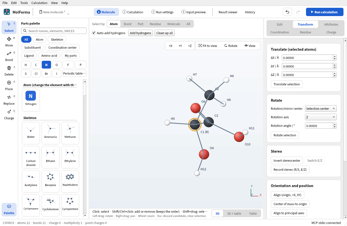
Task: Pick the Bond tool
Action: tap(9, 56)
